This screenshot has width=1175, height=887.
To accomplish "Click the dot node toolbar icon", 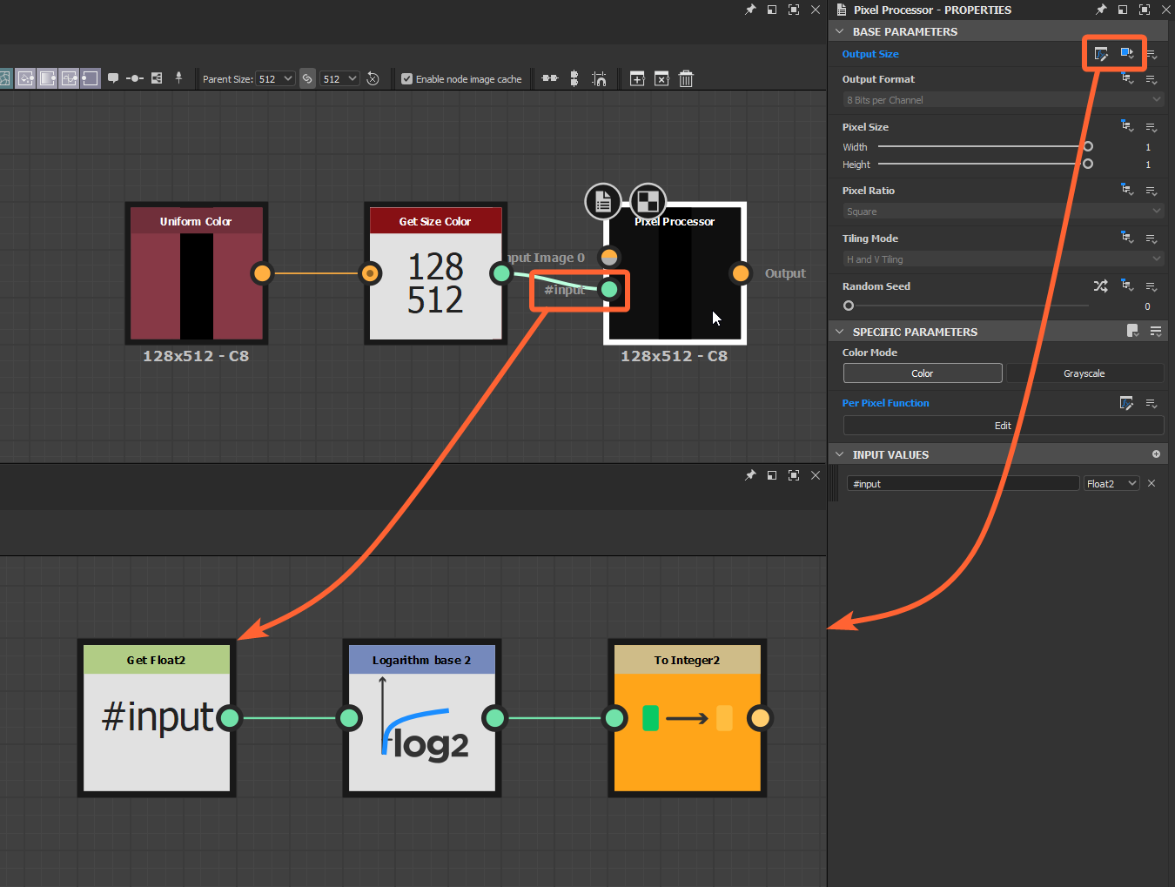I will (135, 78).
